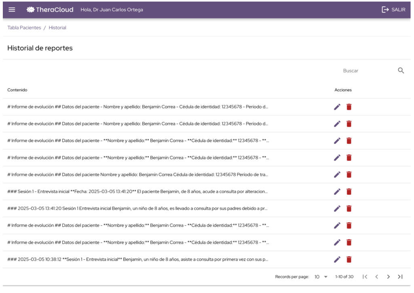Open the hamburger navigation menu
Image resolution: width=414 pixels, height=293 pixels.
click(12, 10)
